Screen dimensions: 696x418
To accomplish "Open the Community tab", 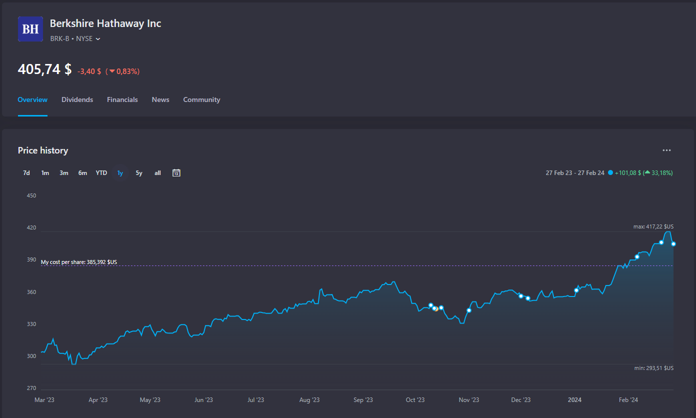I will (x=201, y=99).
